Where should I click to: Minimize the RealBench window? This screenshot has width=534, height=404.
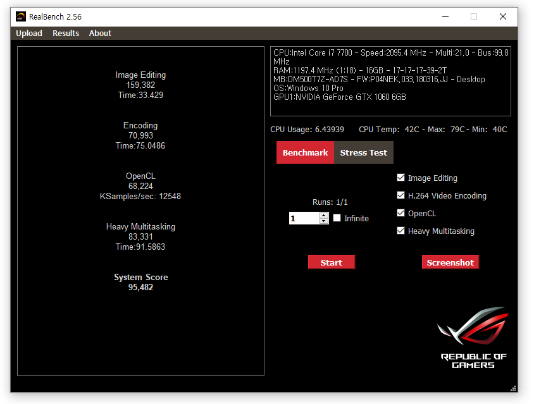[445, 16]
